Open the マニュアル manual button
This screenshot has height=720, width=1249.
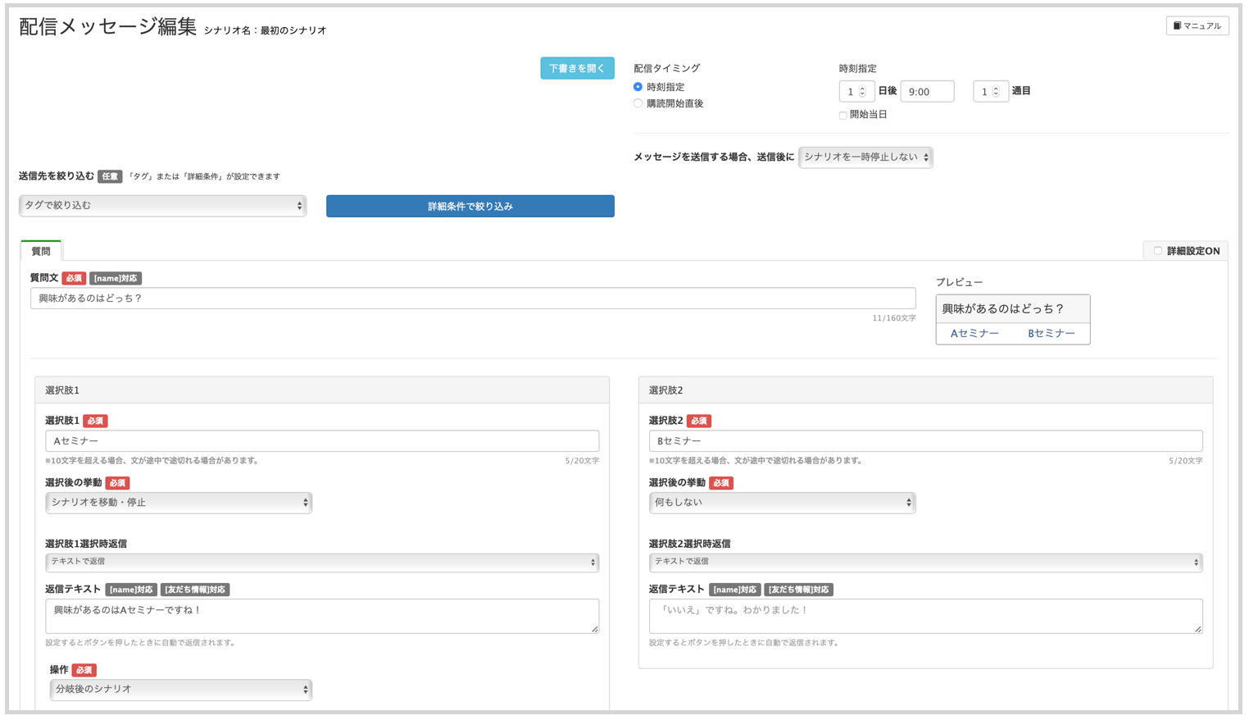point(1197,26)
